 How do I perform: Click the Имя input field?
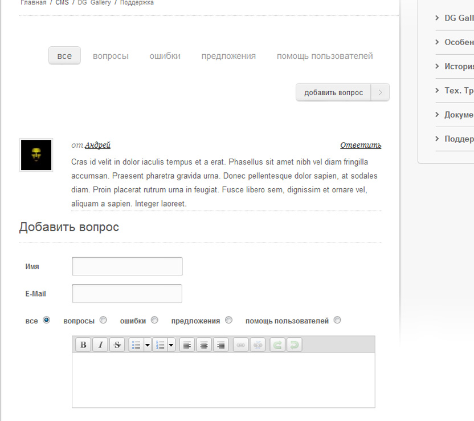pyautogui.click(x=127, y=266)
